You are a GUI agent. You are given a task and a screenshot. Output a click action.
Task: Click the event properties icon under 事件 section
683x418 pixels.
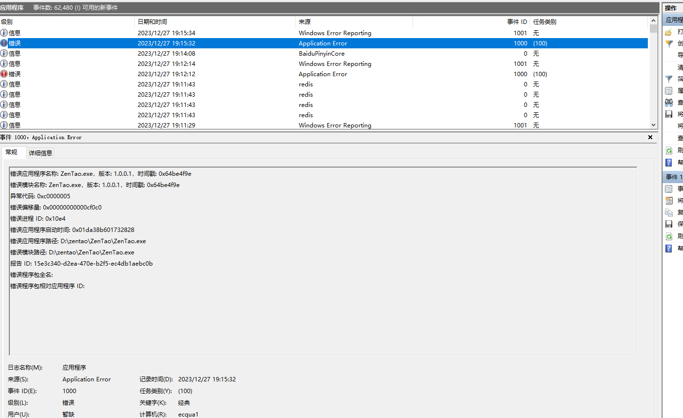(x=669, y=189)
